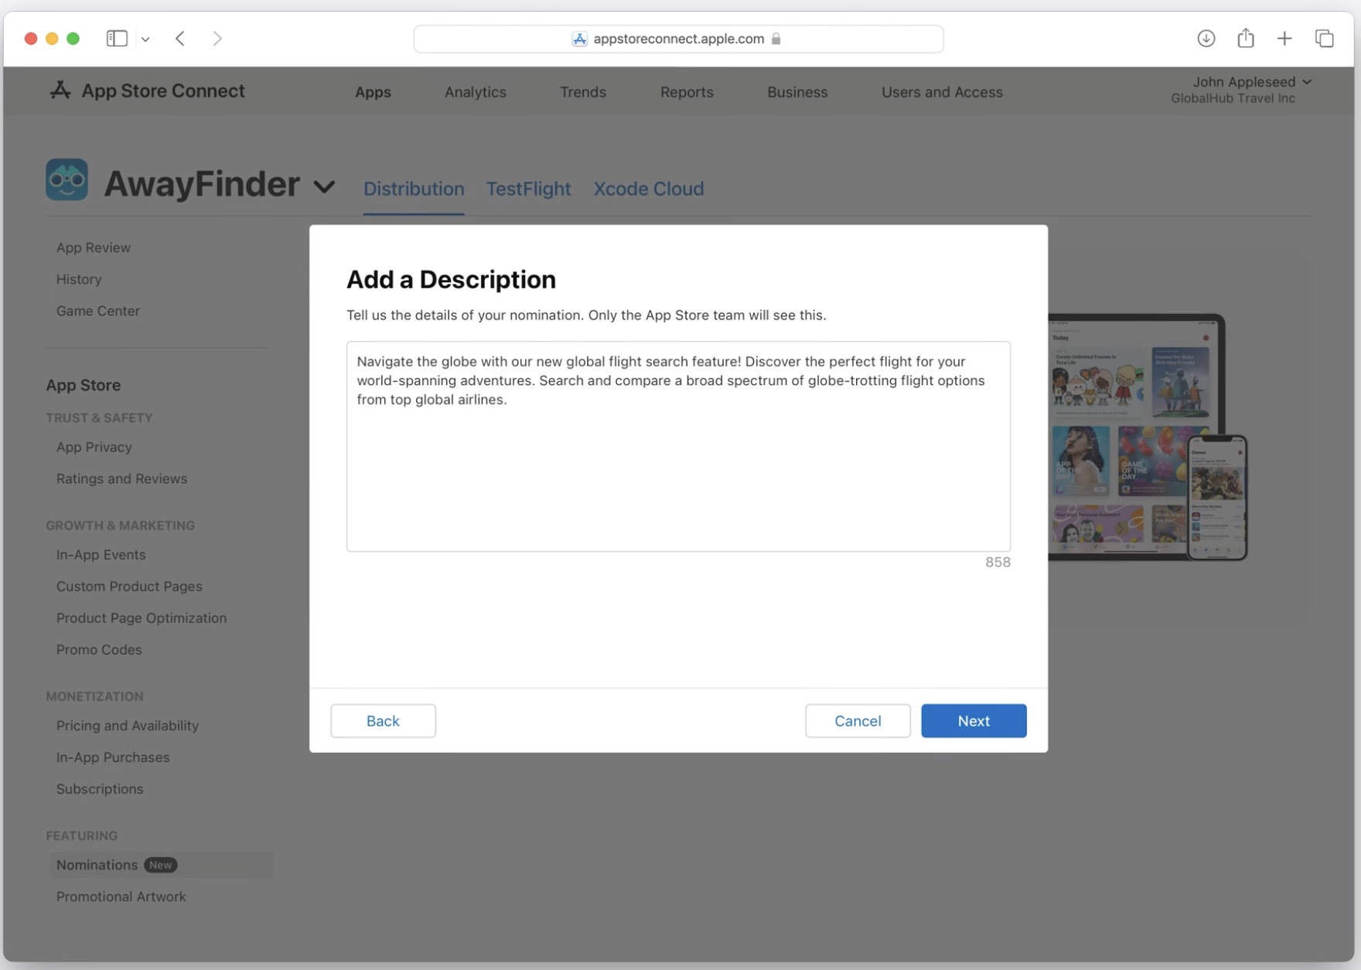Open the Reports menu item
The image size is (1361, 970).
[x=687, y=92]
